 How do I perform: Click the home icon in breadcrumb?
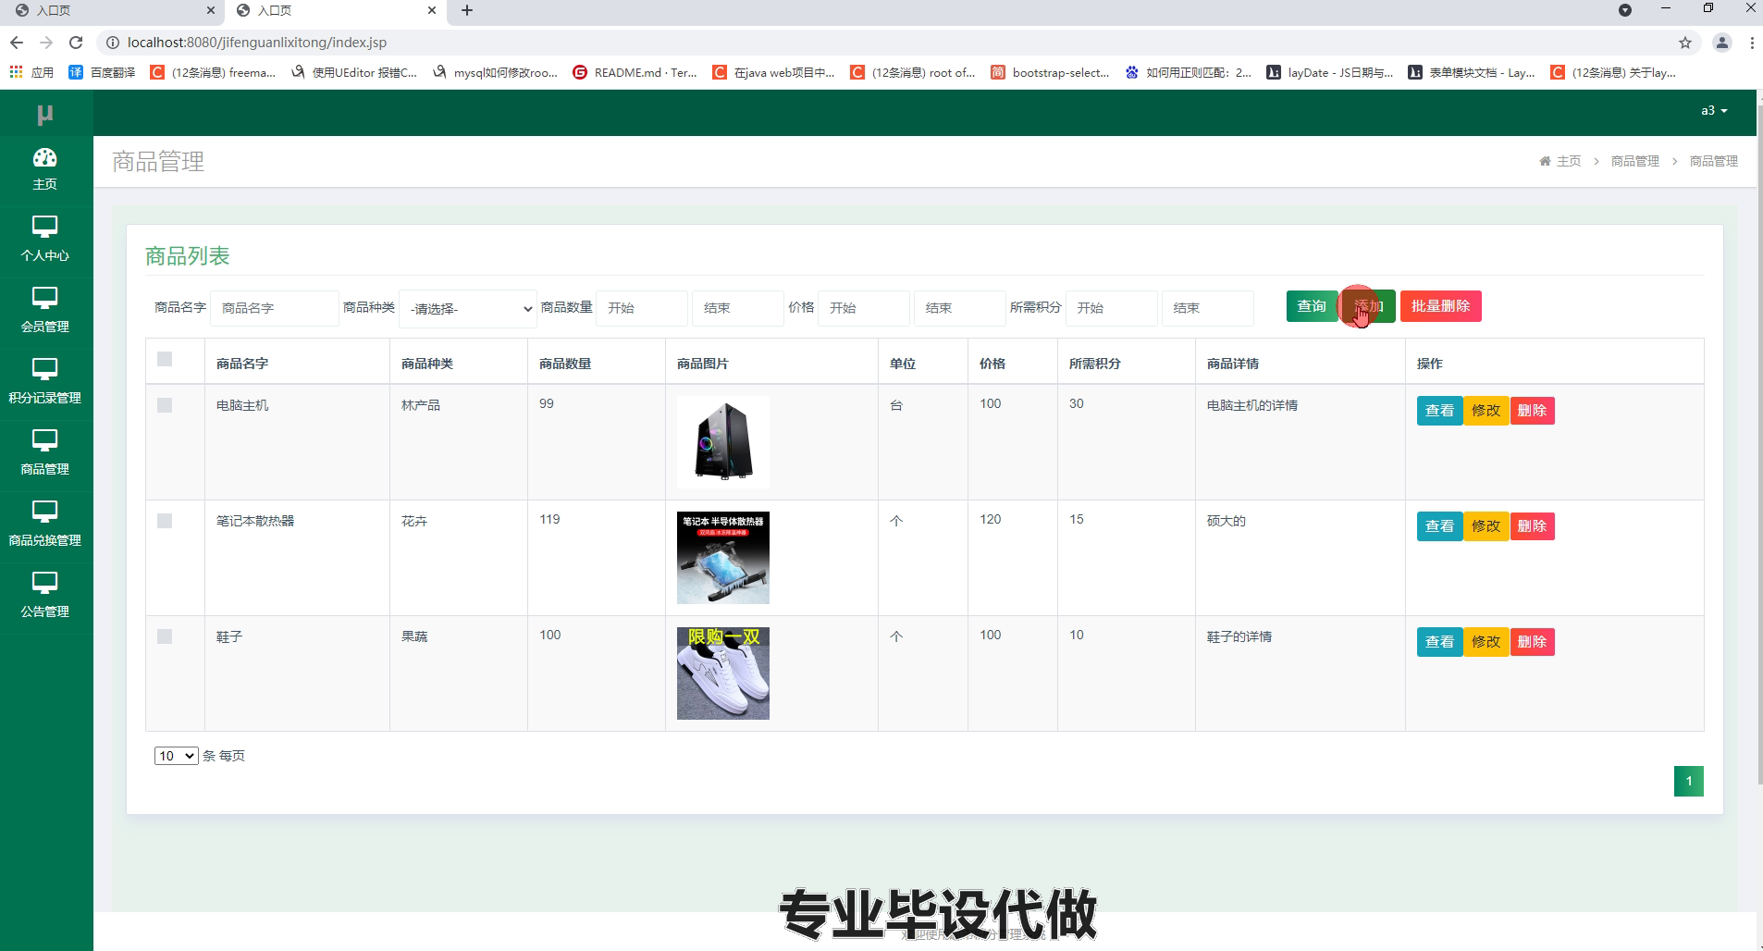(1545, 161)
